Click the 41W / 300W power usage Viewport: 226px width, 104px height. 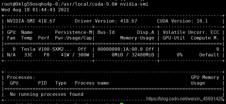point(75,55)
